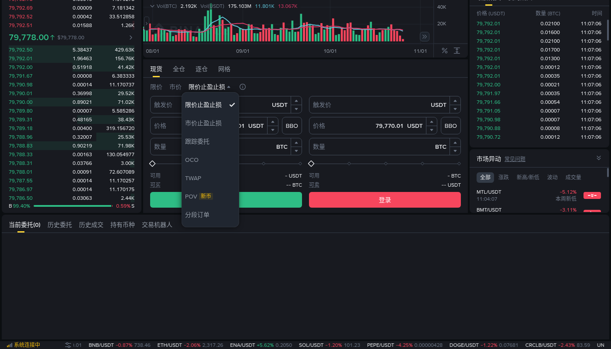
Task: Collapse the 市场异动 panel chevron
Action: [599, 158]
